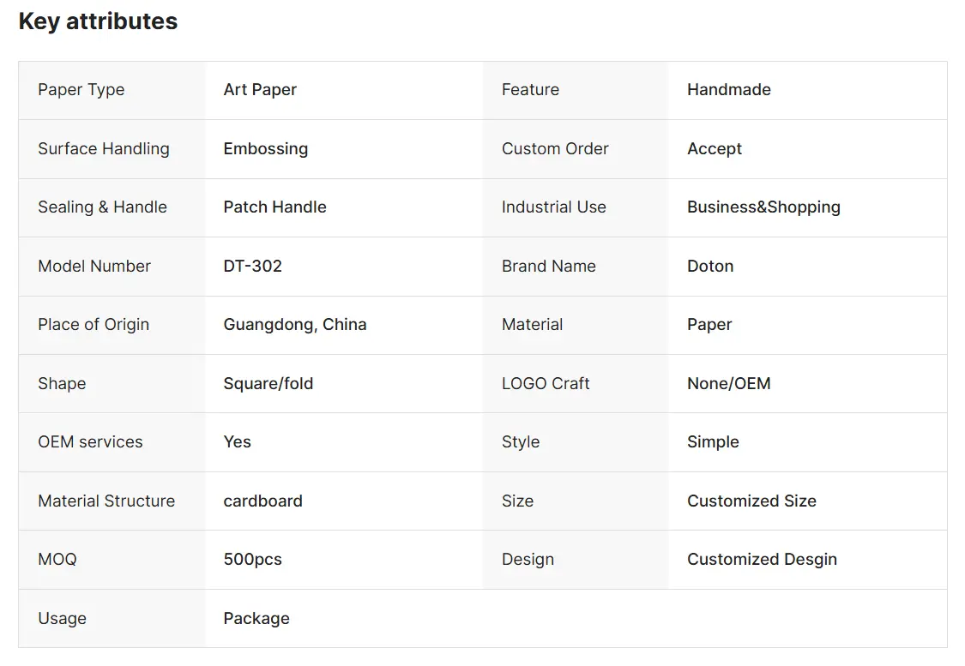965x666 pixels.
Task: Click the Paper Type label
Action: click(x=81, y=90)
